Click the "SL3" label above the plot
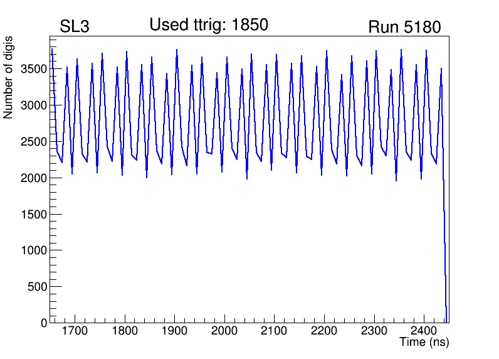This screenshot has height=359, width=499. tap(75, 27)
